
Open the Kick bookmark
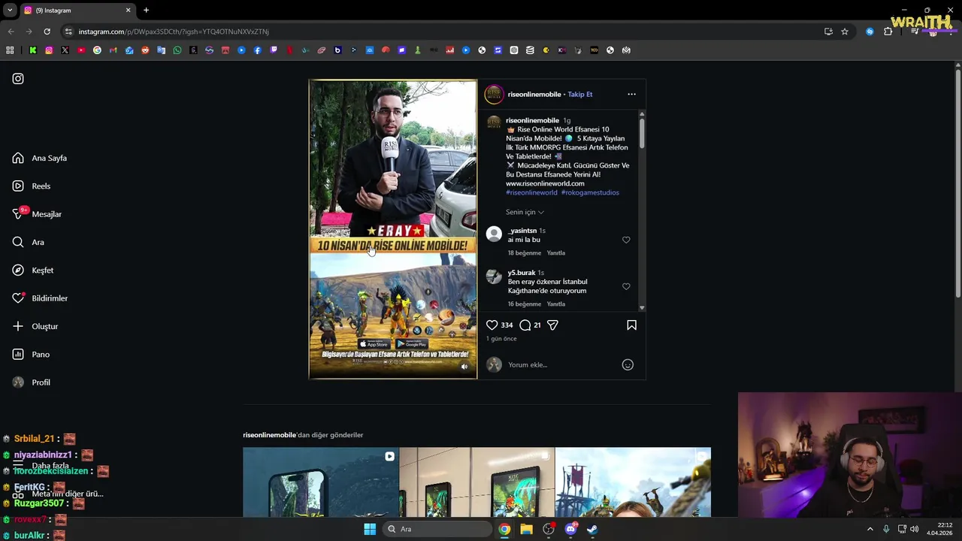click(33, 50)
